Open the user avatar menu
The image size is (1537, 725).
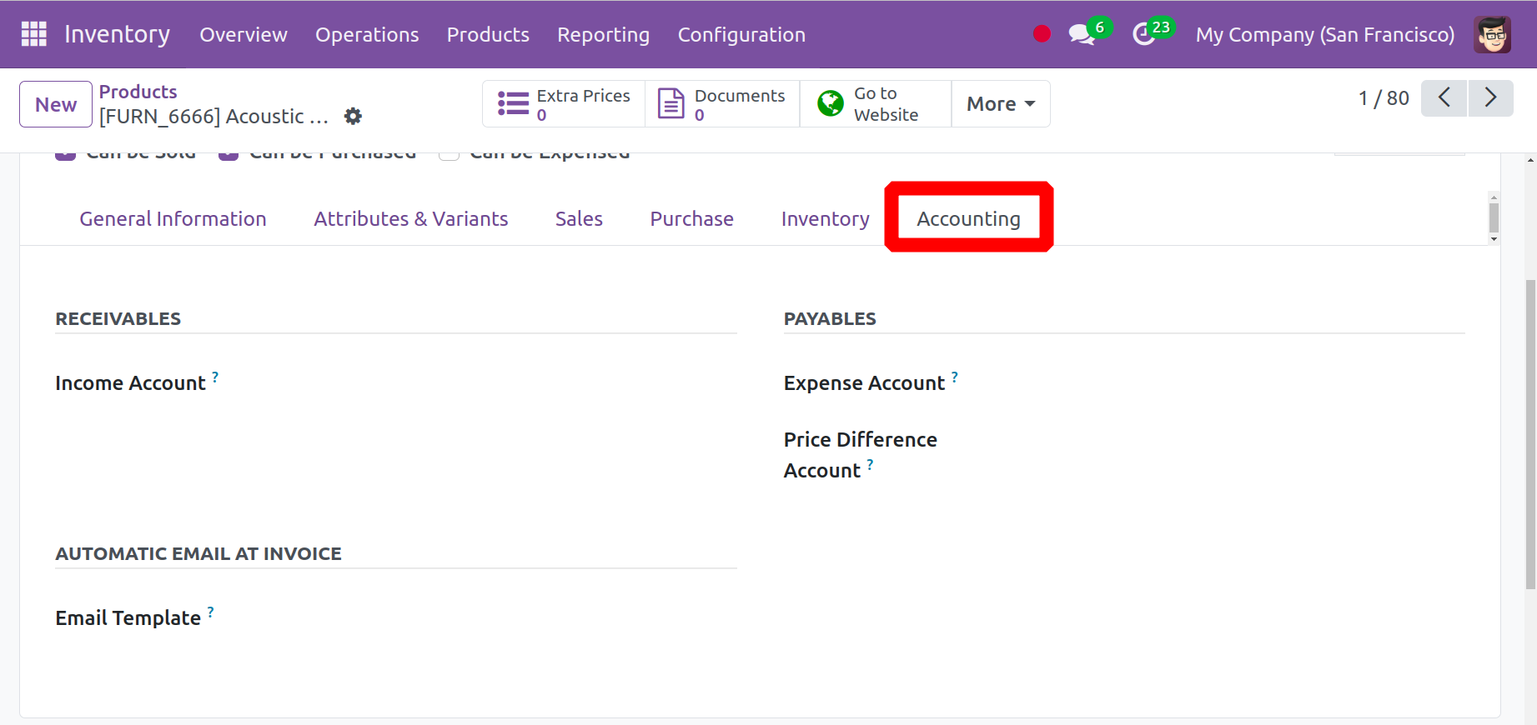click(x=1492, y=34)
